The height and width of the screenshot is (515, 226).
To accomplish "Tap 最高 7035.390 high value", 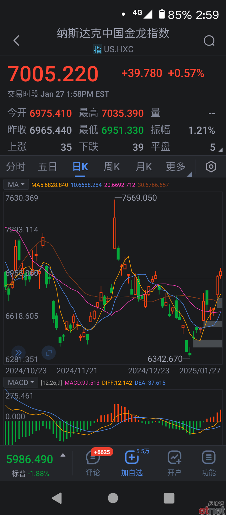I will pos(111,113).
